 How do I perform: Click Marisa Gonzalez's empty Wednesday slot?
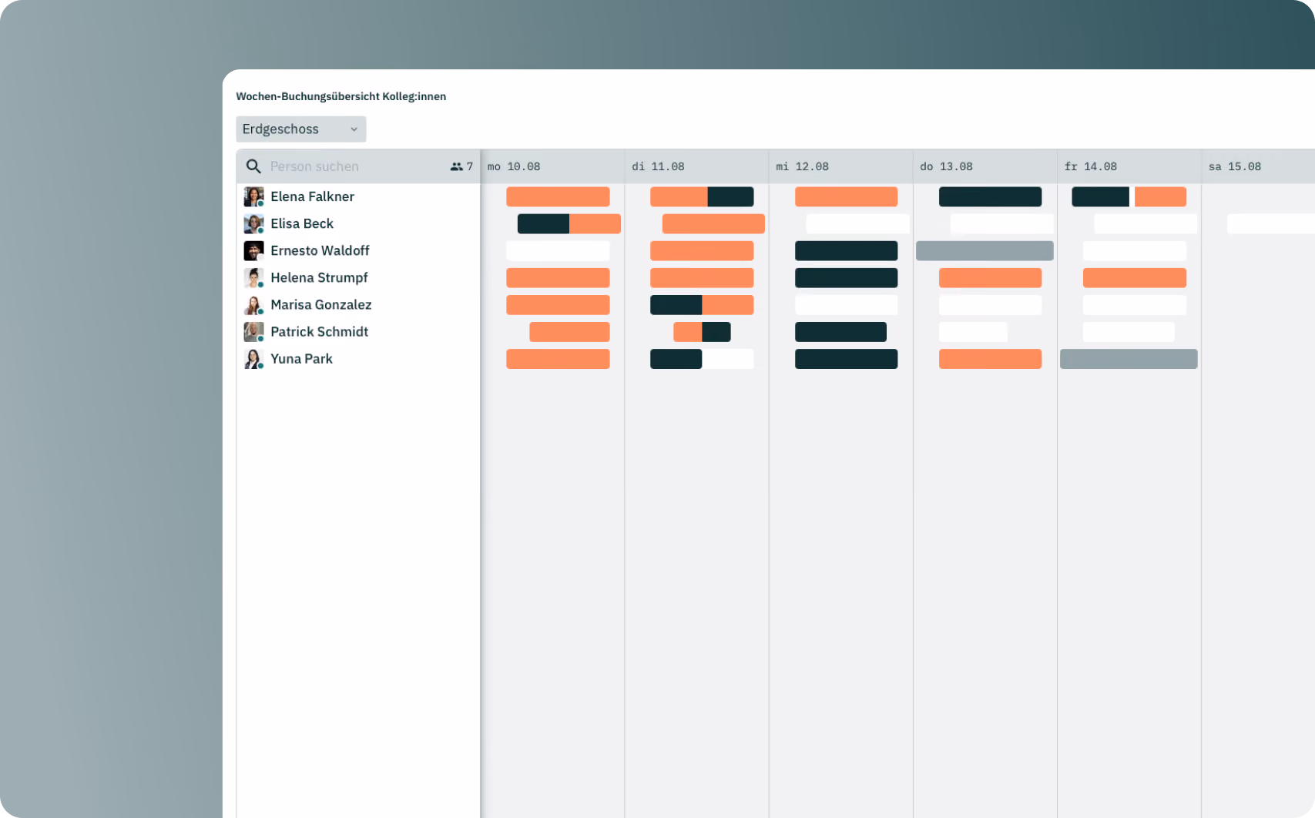pos(846,305)
